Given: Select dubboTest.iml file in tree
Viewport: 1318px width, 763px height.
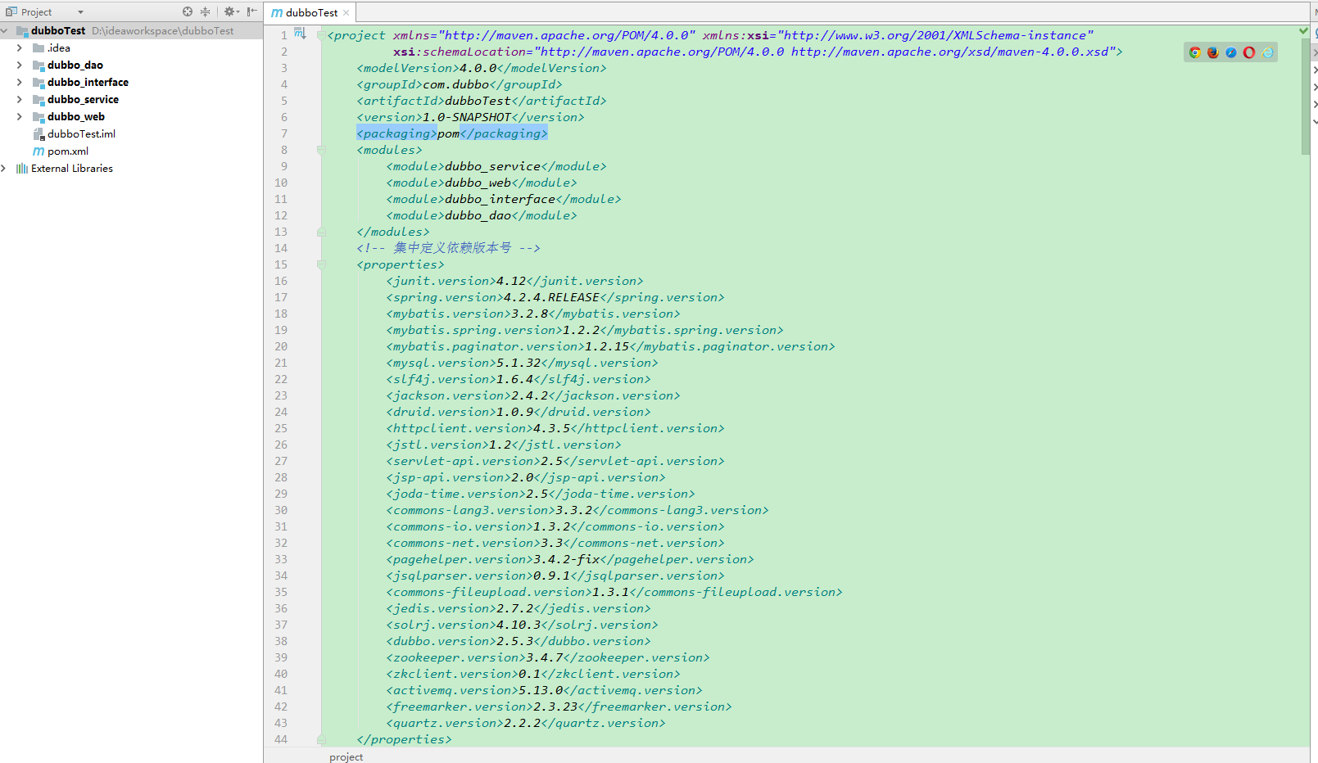Looking at the screenshot, I should pos(81,133).
